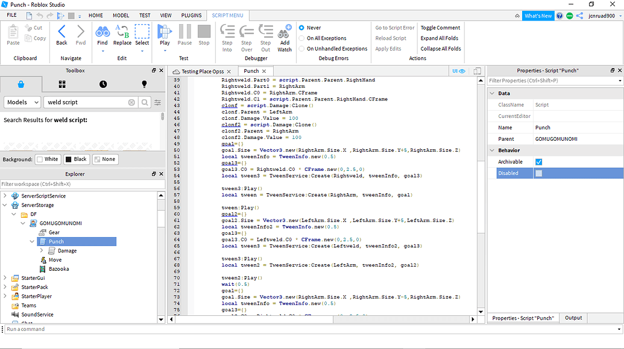Click the Add Watch icon
Image resolution: width=624 pixels, height=349 pixels.
285,31
